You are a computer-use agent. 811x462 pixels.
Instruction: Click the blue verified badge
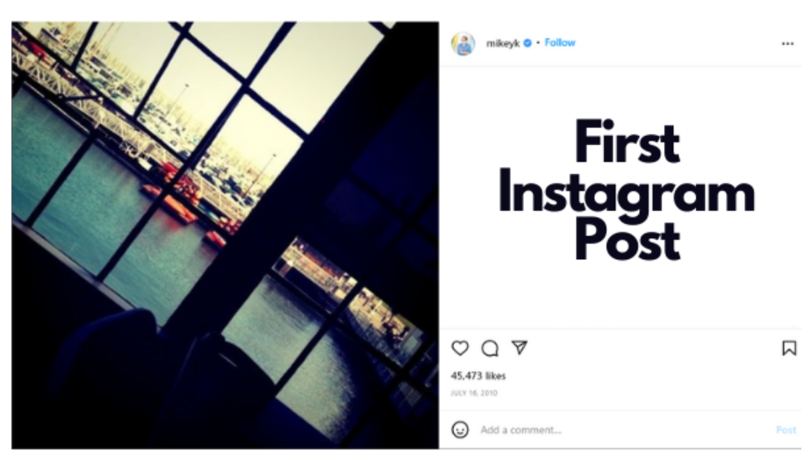click(528, 43)
